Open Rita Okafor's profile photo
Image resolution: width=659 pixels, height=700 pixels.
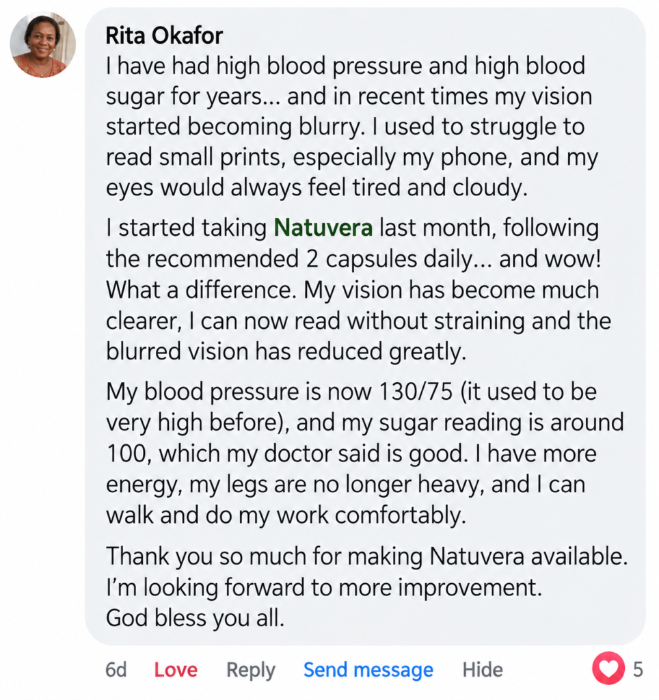(x=43, y=44)
